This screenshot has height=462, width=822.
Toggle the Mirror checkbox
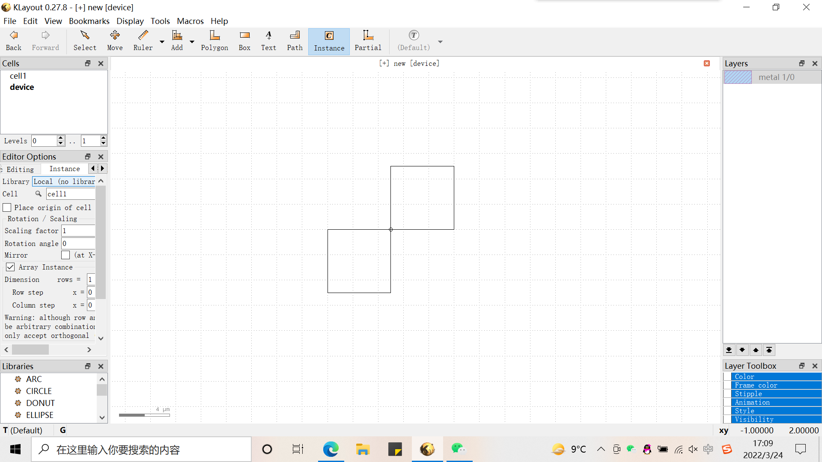(66, 255)
